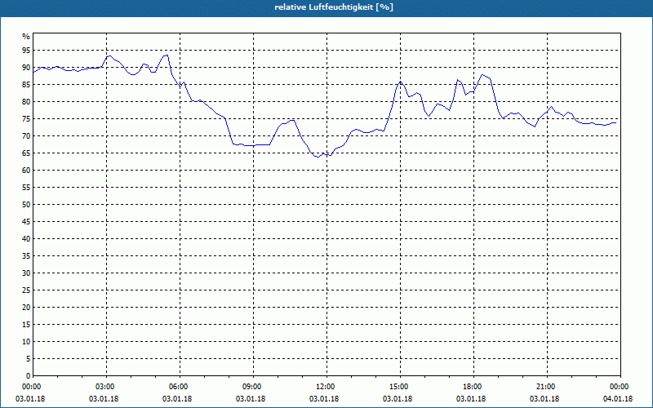The height and width of the screenshot is (408, 653).
Task: Click the 21:00 time label
Action: [547, 387]
